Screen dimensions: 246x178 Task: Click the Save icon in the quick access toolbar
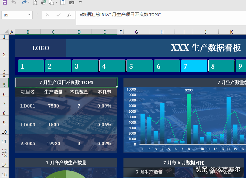5,2
